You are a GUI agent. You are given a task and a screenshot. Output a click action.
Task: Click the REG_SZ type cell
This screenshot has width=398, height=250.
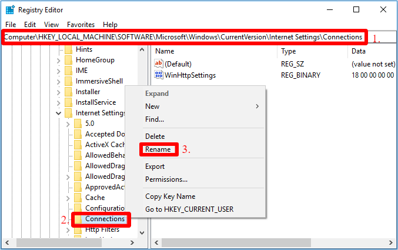[x=292, y=64]
